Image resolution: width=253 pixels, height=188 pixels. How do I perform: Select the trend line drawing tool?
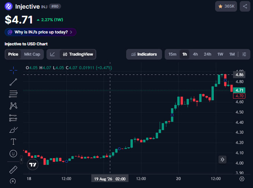point(13,82)
